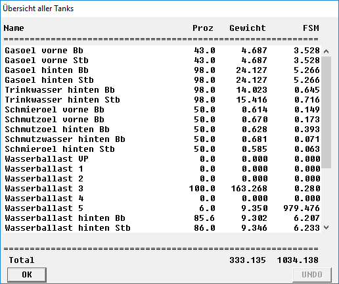Image resolution: width=339 pixels, height=284 pixels.
Task: Click the percentage value 100.0
Action: pos(202,189)
